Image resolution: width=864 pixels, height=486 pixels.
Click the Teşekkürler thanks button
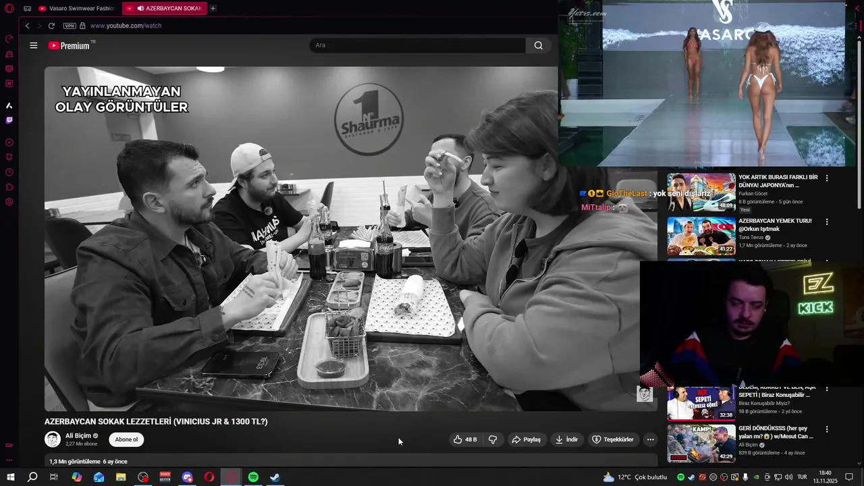(613, 439)
